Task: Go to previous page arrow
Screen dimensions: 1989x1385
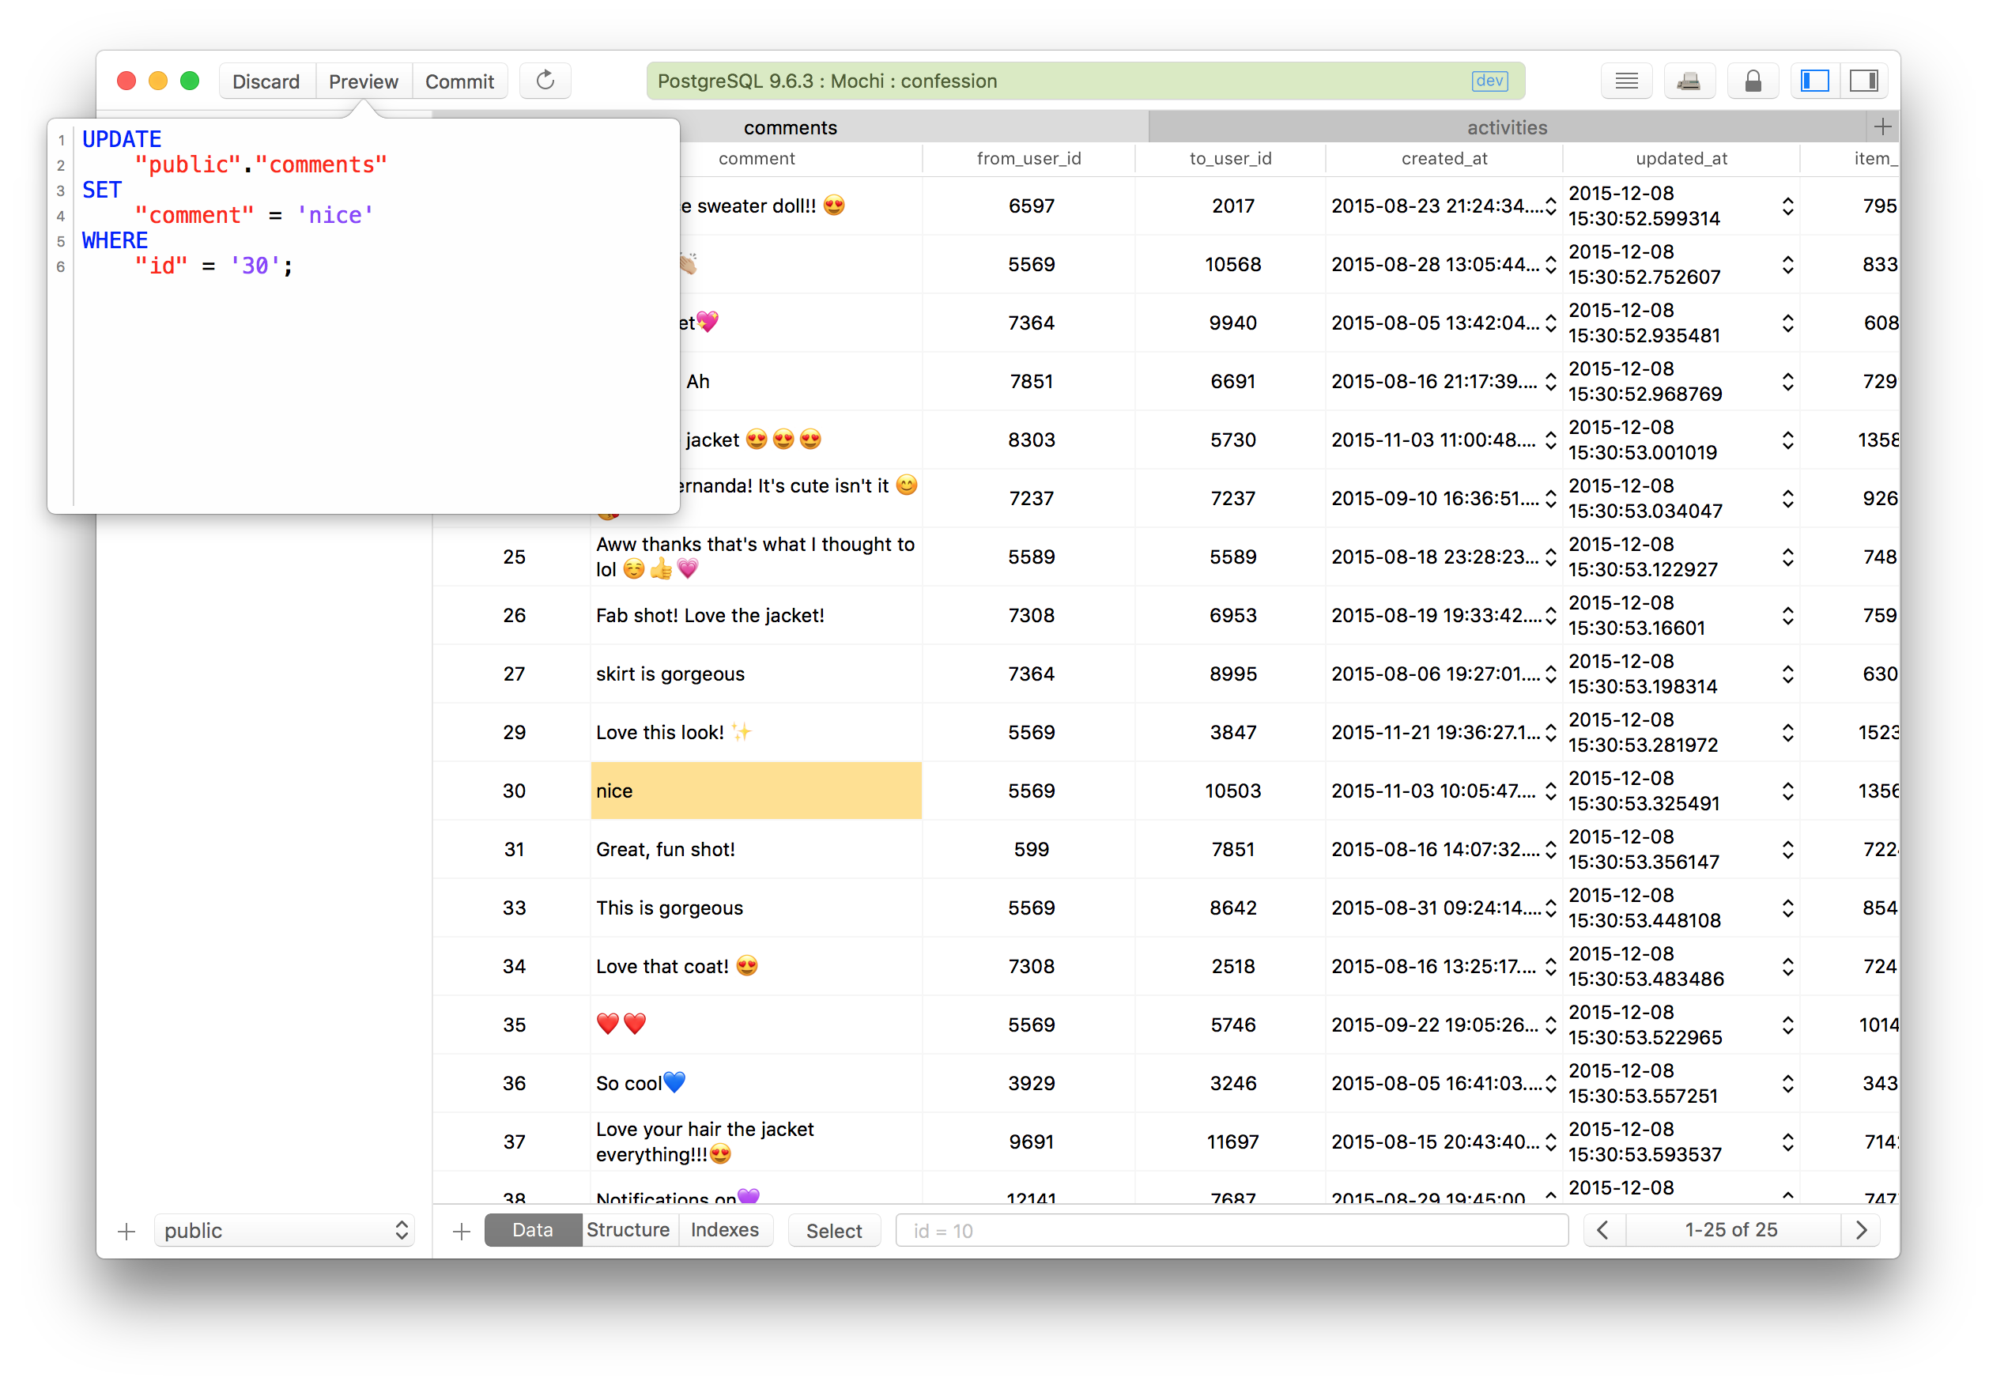Action: [1603, 1230]
